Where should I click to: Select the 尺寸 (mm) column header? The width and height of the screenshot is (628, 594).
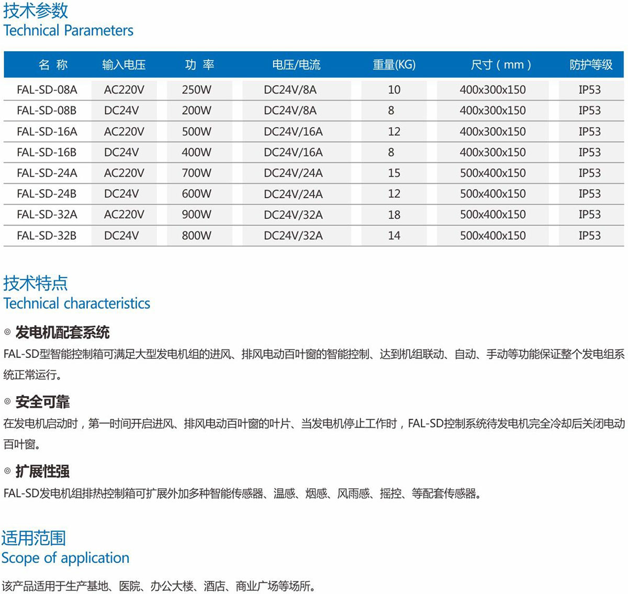coord(500,65)
